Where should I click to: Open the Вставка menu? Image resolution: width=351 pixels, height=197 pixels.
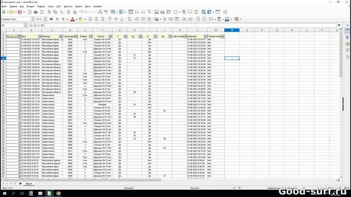click(31, 7)
